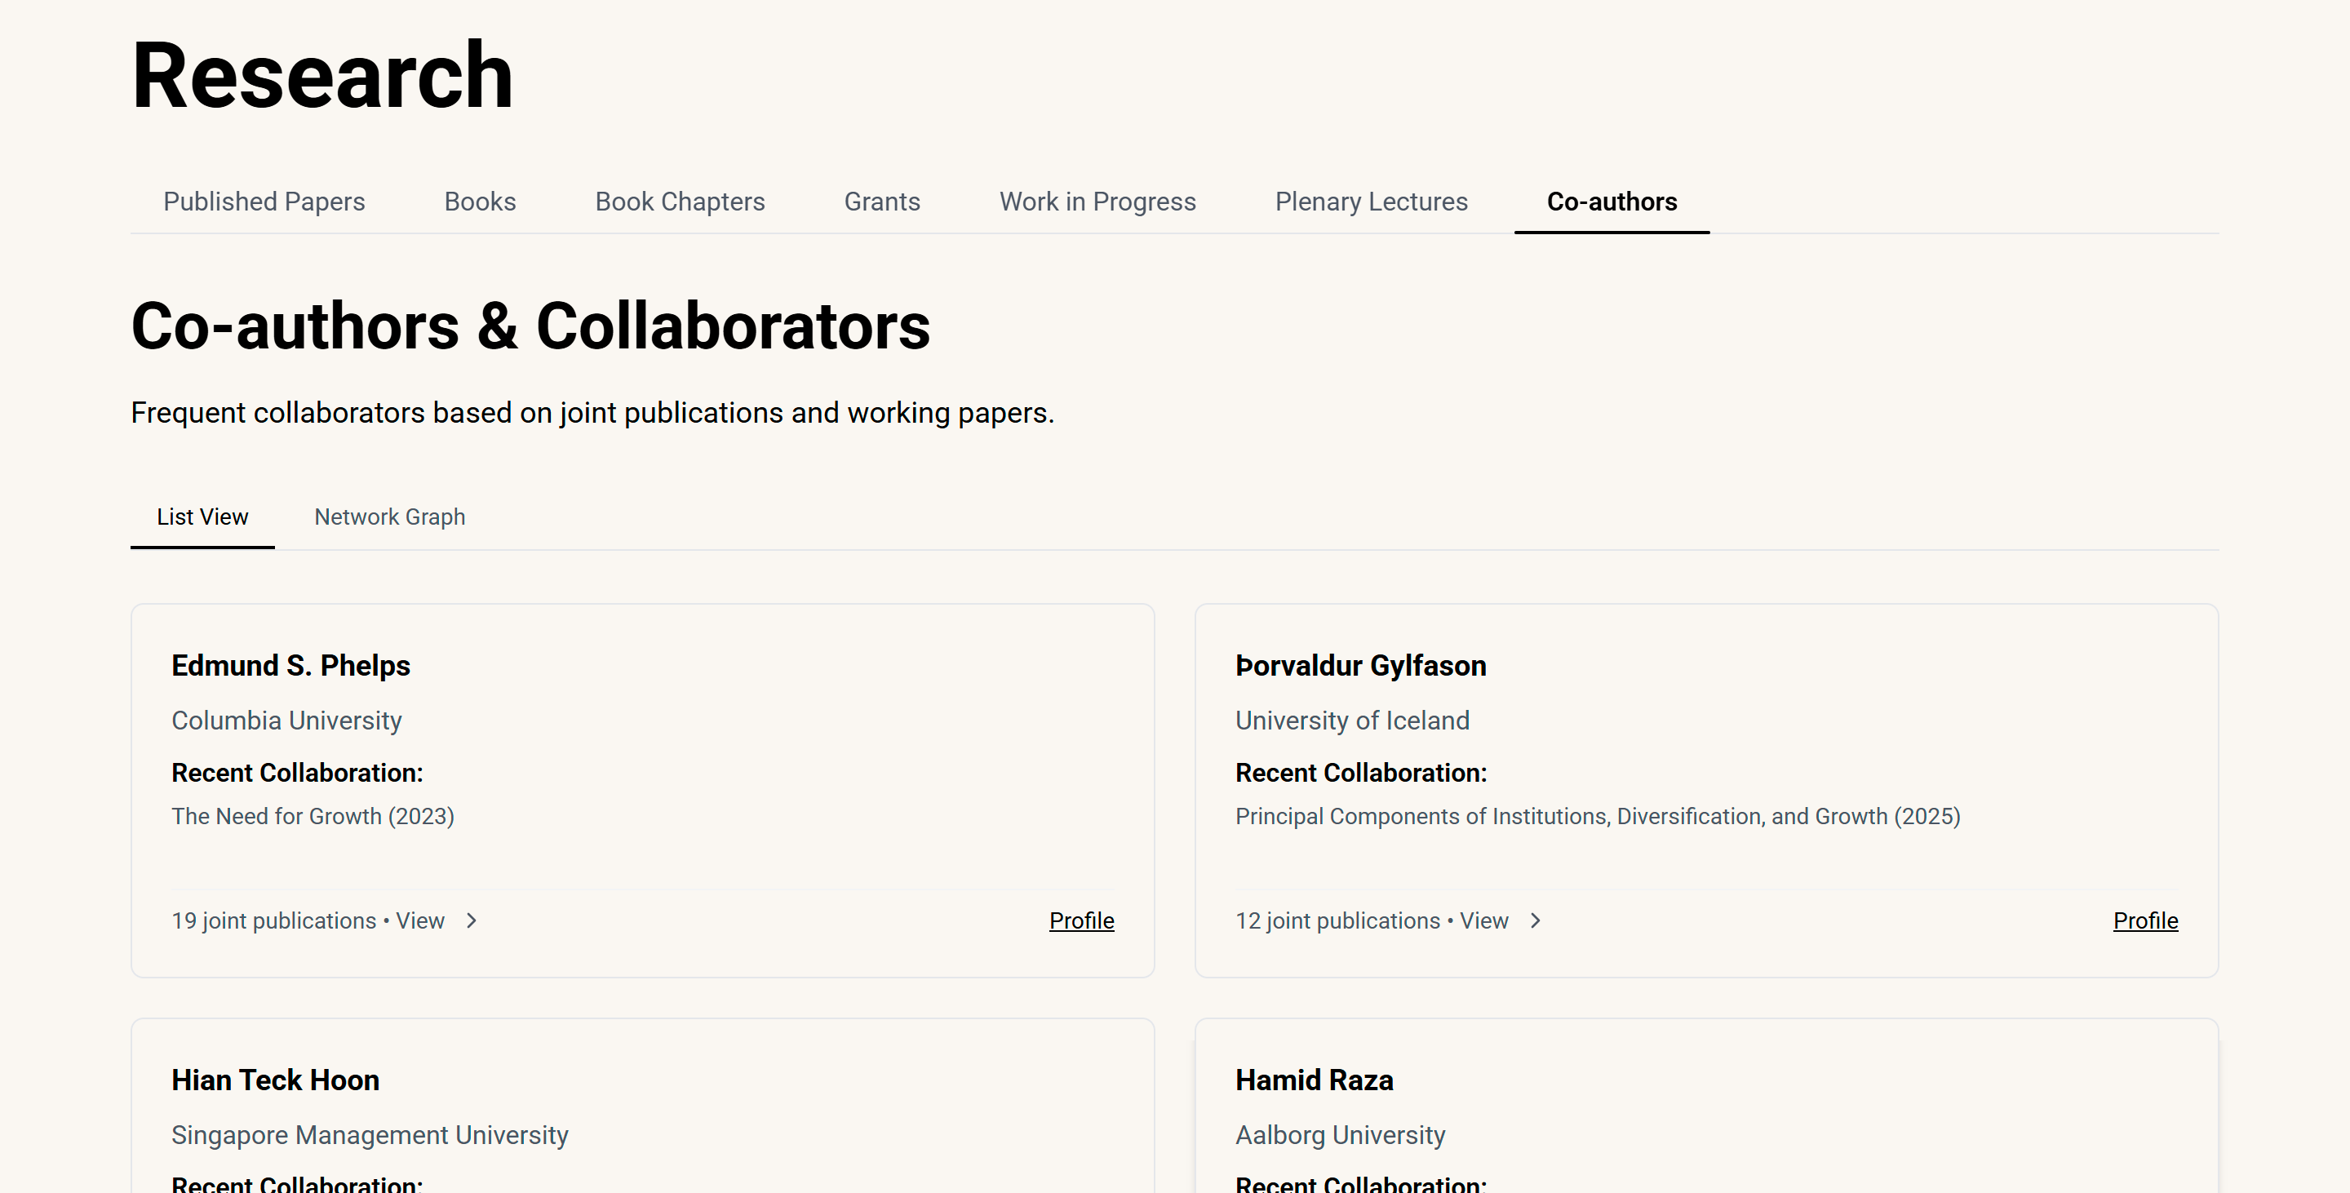Click the Hamid Raza name heading

pos(1315,1080)
